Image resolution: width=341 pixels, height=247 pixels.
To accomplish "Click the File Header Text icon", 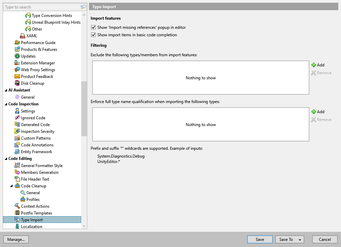I will [x=17, y=179].
